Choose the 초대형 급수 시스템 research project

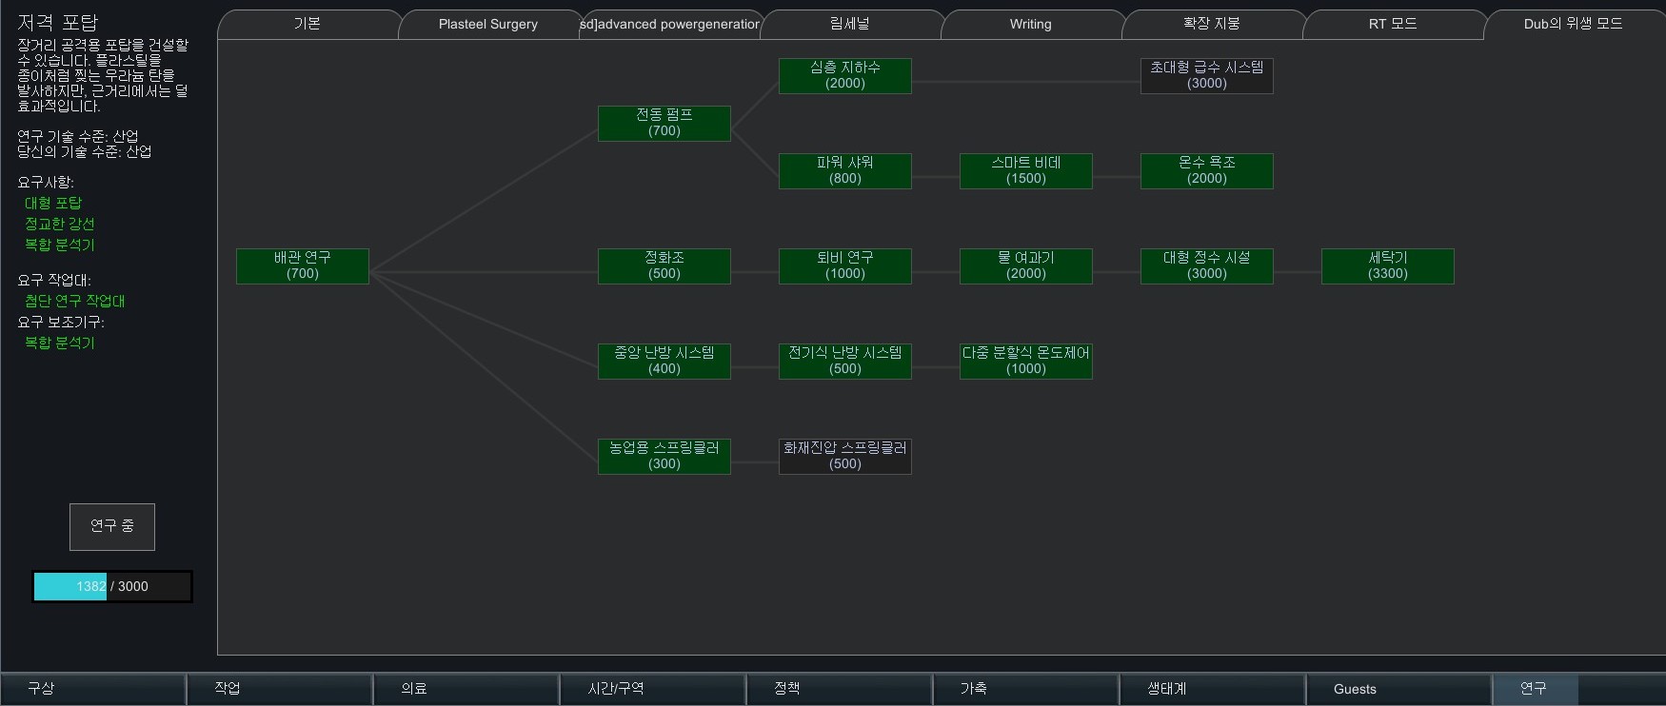(1206, 75)
